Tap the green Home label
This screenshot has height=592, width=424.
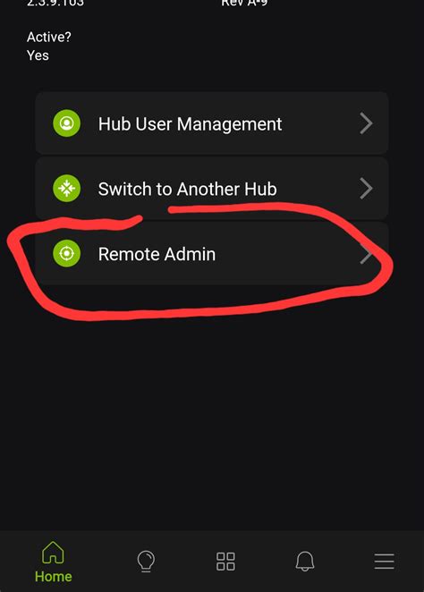pyautogui.click(x=54, y=577)
